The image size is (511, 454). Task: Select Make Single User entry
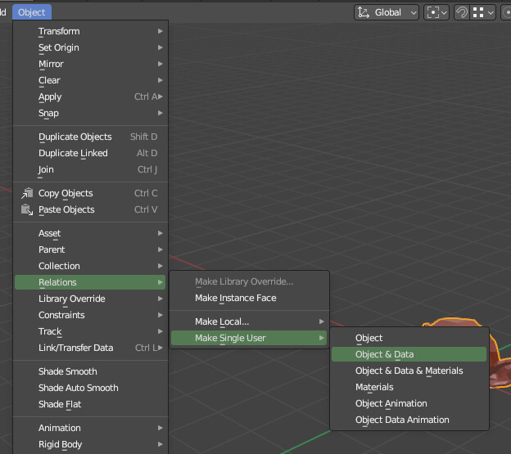pyautogui.click(x=249, y=338)
